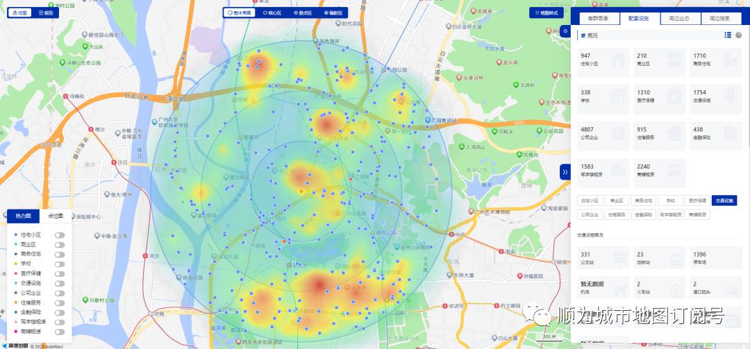
Task: Click the 210 商业区 stat card
Action: [659, 62]
